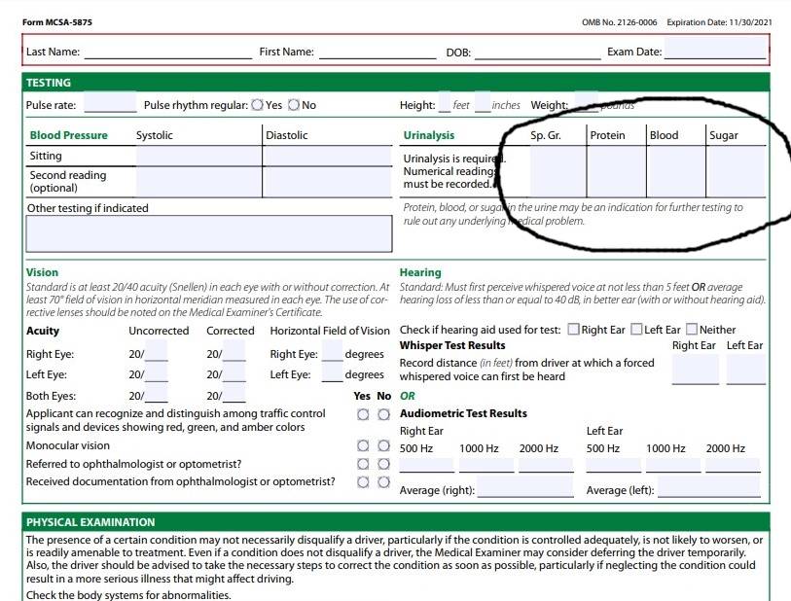This screenshot has width=791, height=601.
Task: Click Right Eye Uncorrected acuity field
Action: click(157, 351)
